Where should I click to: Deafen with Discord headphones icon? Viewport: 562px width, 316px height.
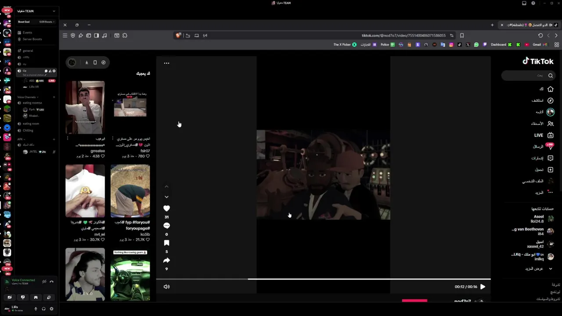43,309
